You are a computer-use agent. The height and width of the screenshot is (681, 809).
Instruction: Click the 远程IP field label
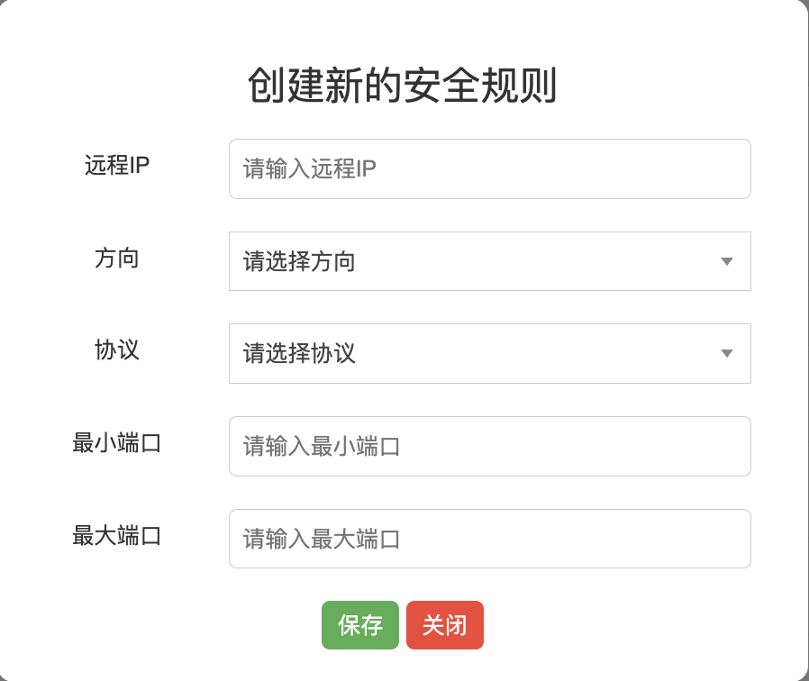point(117,166)
